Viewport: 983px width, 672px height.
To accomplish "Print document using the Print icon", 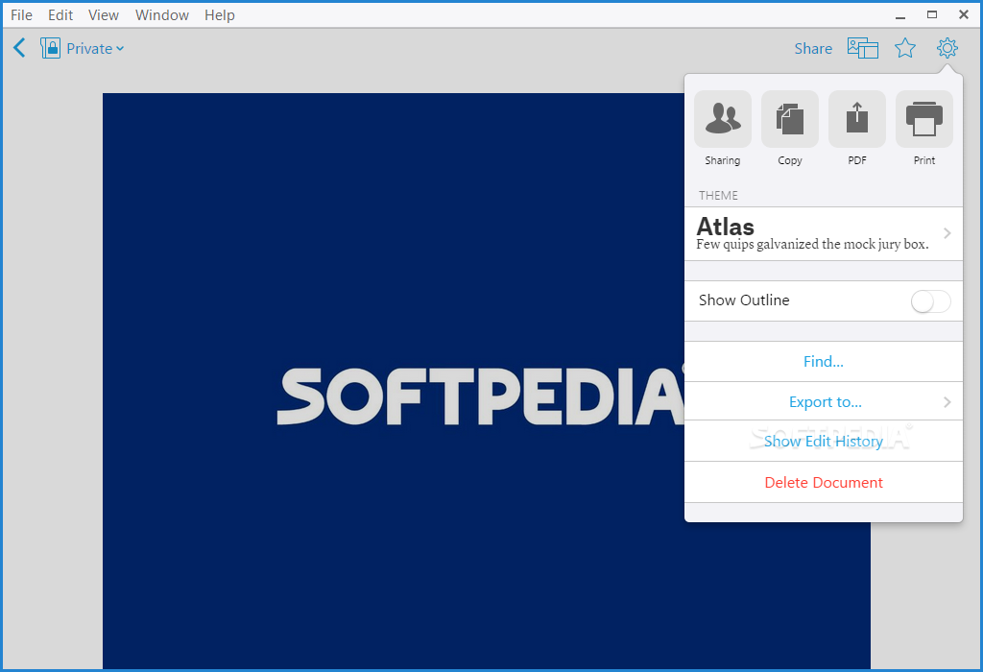I will click(924, 119).
